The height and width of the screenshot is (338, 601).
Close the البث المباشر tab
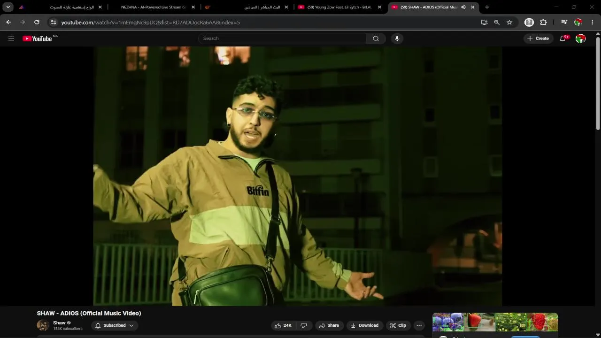[286, 7]
